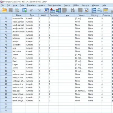Click the keyboard variable name cell
The width and height of the screenshot is (113, 113).
click(19, 45)
